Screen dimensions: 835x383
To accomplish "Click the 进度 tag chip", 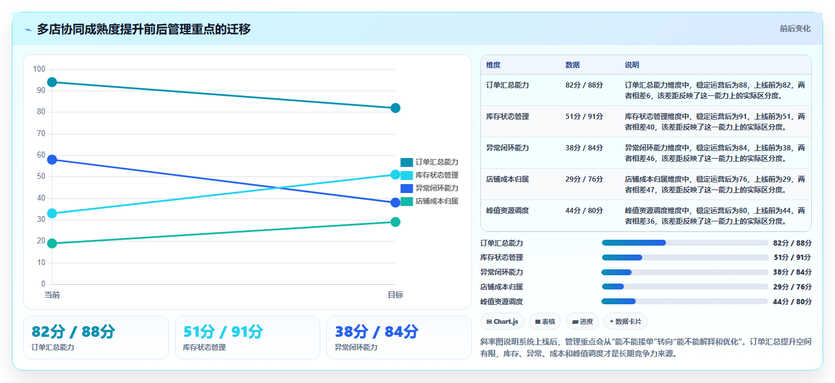I will [x=582, y=321].
